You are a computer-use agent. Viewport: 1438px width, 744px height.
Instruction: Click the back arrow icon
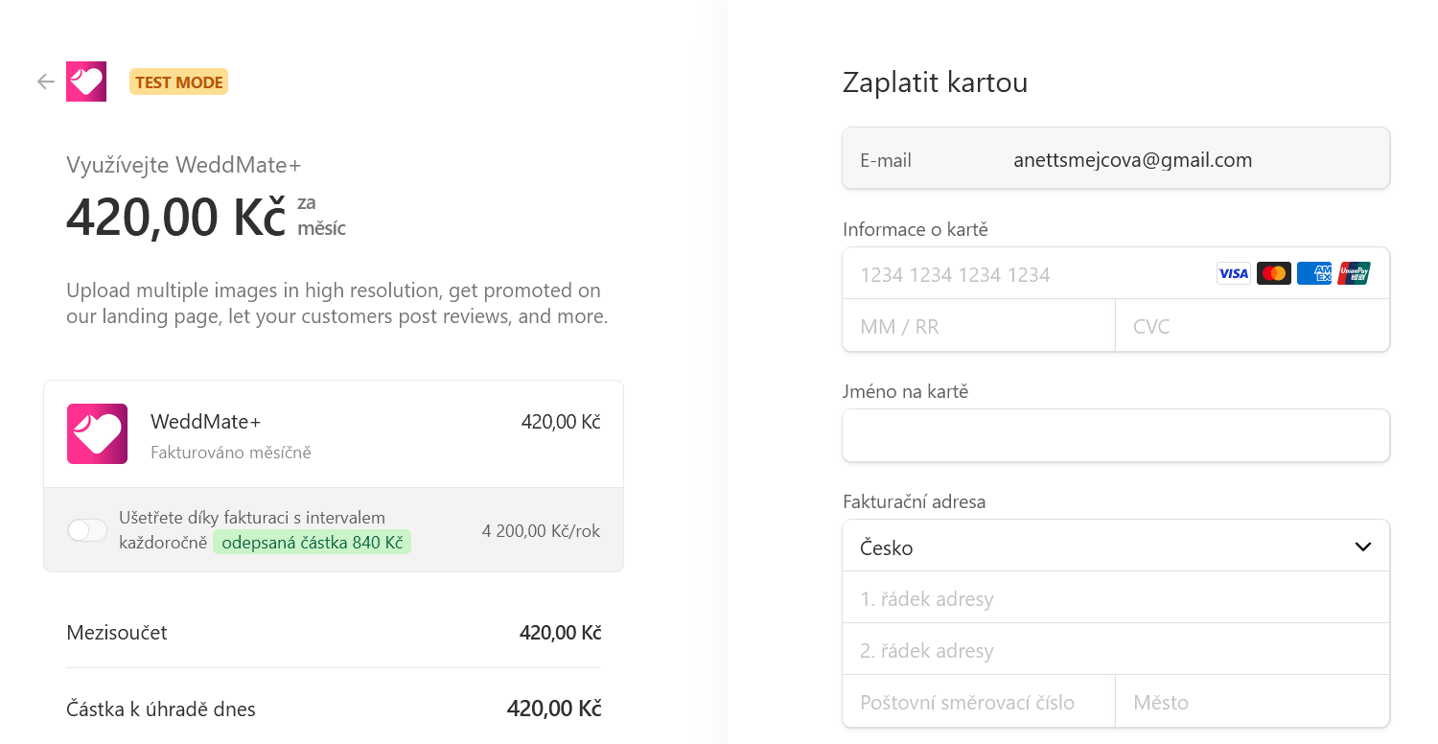tap(45, 81)
